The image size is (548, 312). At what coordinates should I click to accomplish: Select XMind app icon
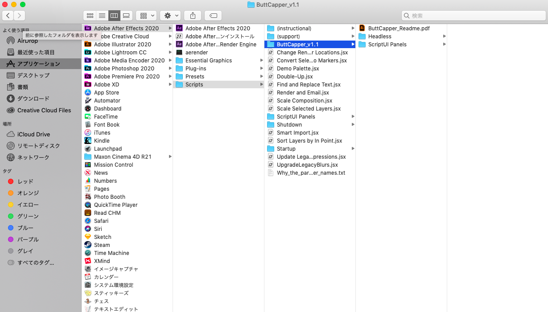pyautogui.click(x=88, y=261)
